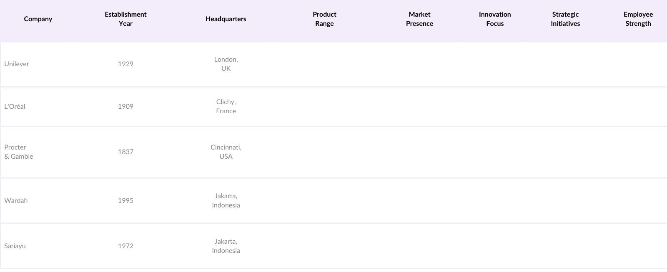Screen dimensions: 667x272
Task: Select the L'Oréal company cell
Action: [15, 107]
